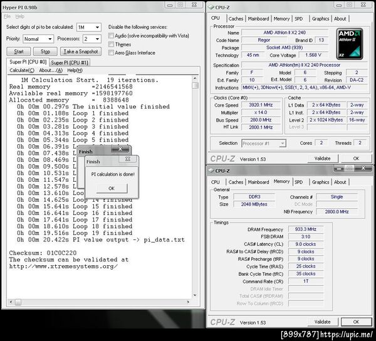Open Mainboard tab in bottom CPU-Z
The image size is (376, 341).
click(x=258, y=182)
